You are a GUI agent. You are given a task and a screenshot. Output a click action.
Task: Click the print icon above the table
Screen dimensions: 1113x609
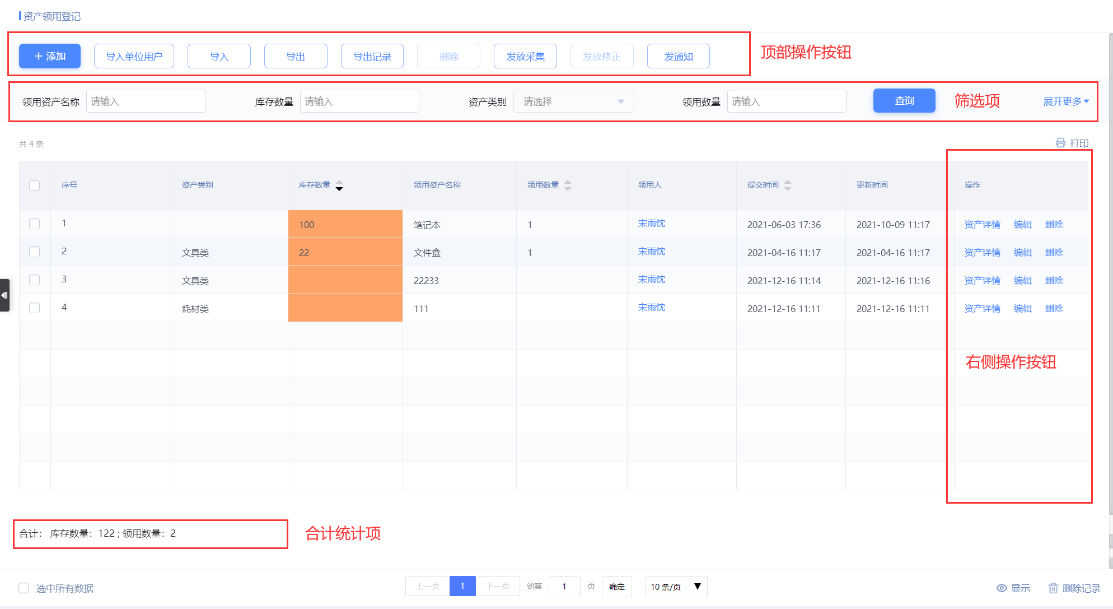click(1060, 143)
